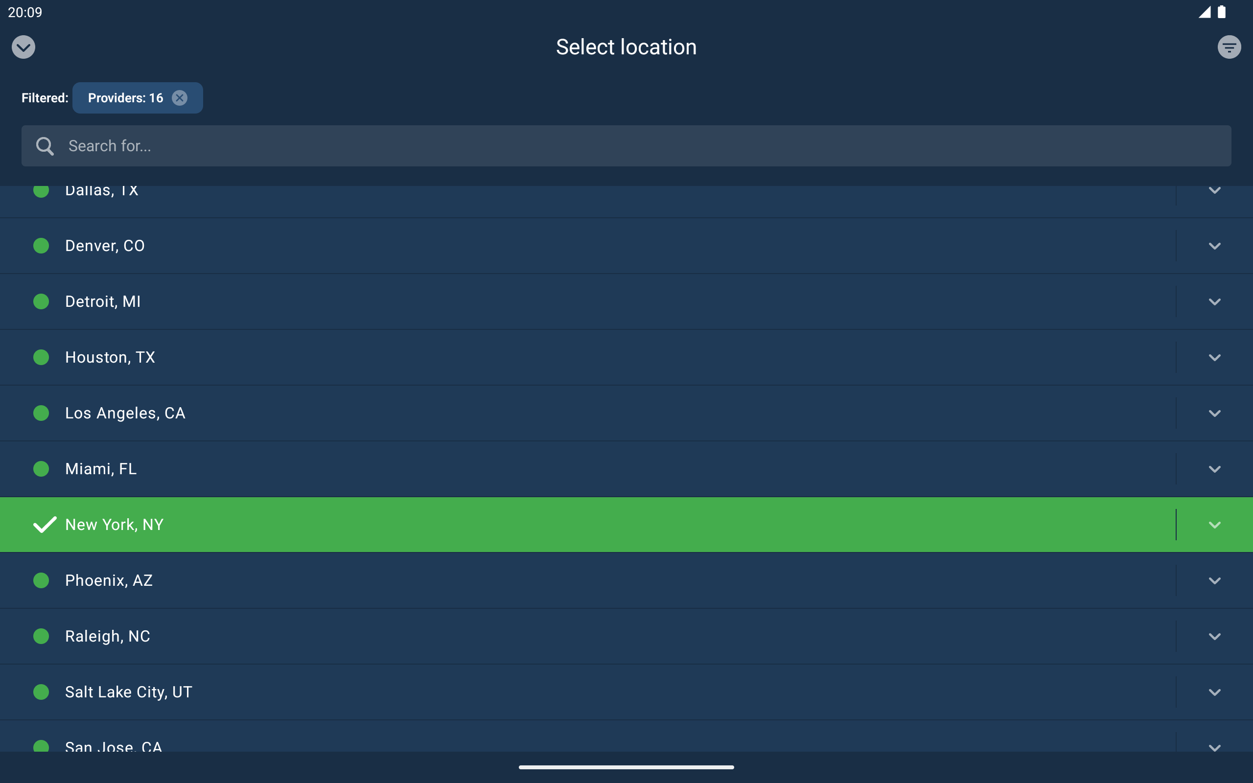Click the collapse chevron in top-left corner
This screenshot has height=783, width=1253.
click(x=23, y=46)
